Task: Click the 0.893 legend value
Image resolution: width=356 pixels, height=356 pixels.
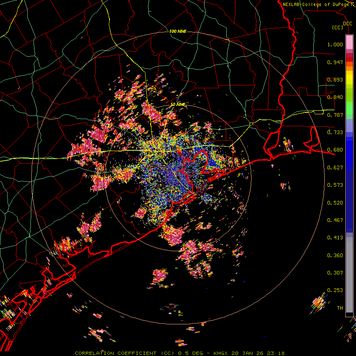Action: [335, 80]
